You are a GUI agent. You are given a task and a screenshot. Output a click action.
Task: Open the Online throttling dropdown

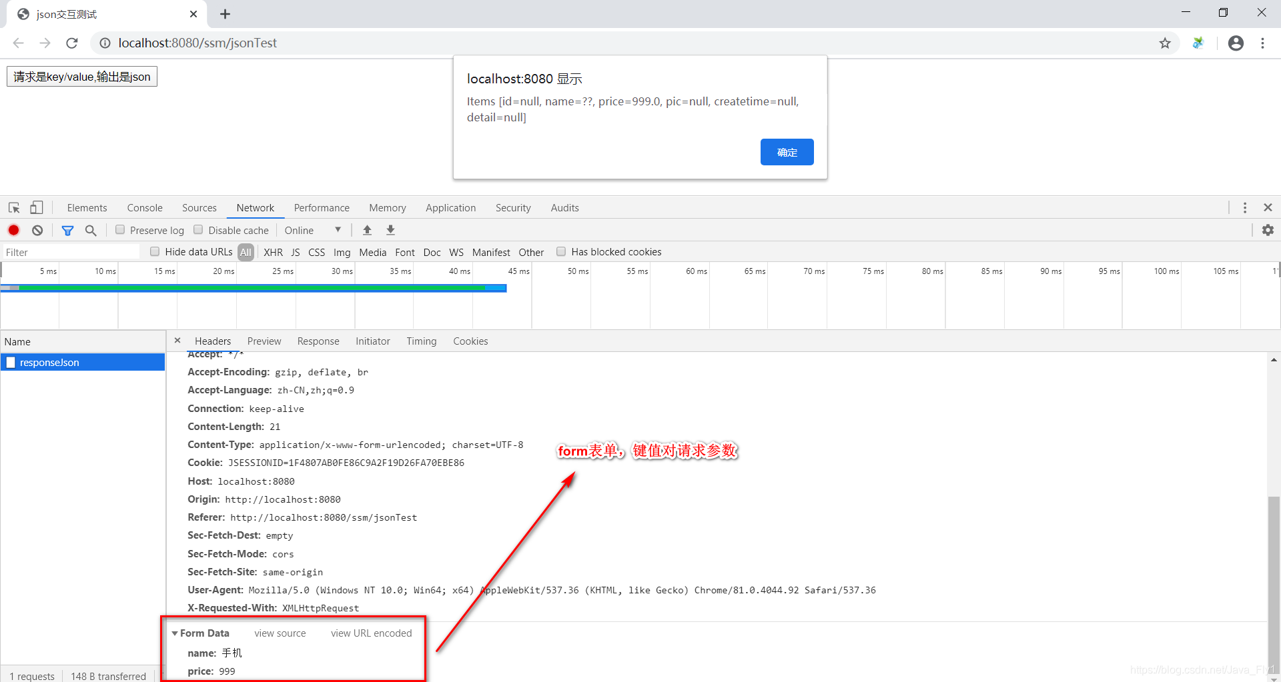point(313,231)
